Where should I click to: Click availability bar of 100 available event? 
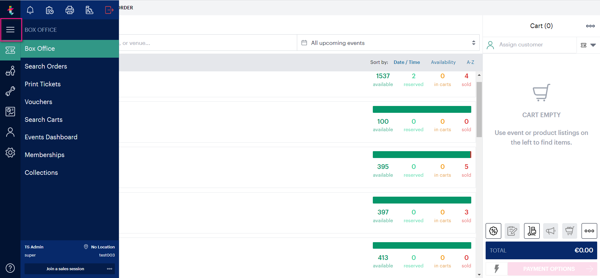pos(422,109)
